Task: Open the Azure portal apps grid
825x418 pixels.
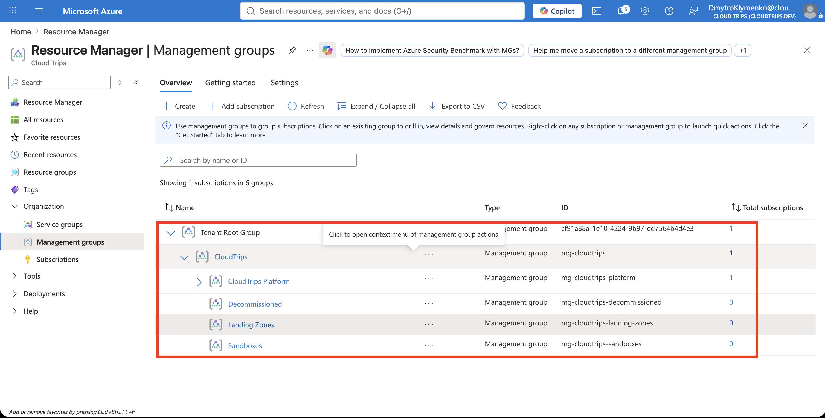Action: pyautogui.click(x=13, y=11)
